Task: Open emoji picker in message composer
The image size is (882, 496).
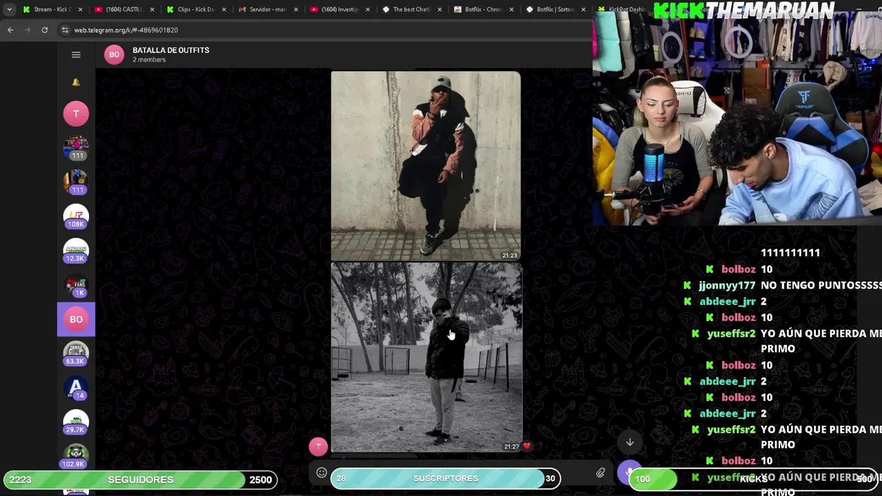Action: click(321, 473)
